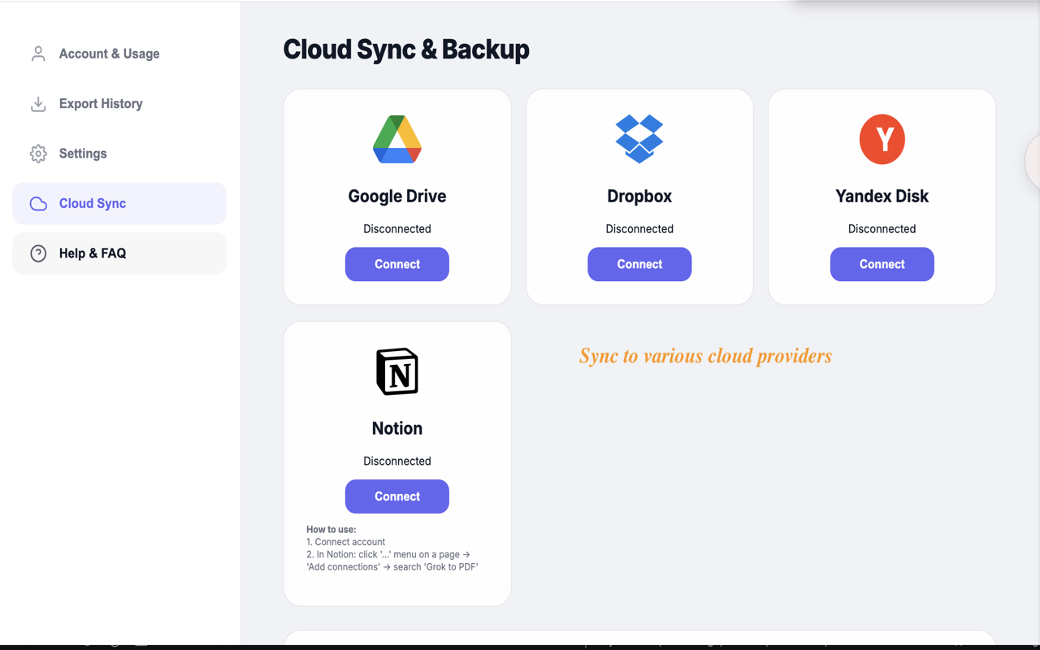The width and height of the screenshot is (1040, 650).
Task: Open Help & FAQ
Action: (x=119, y=253)
